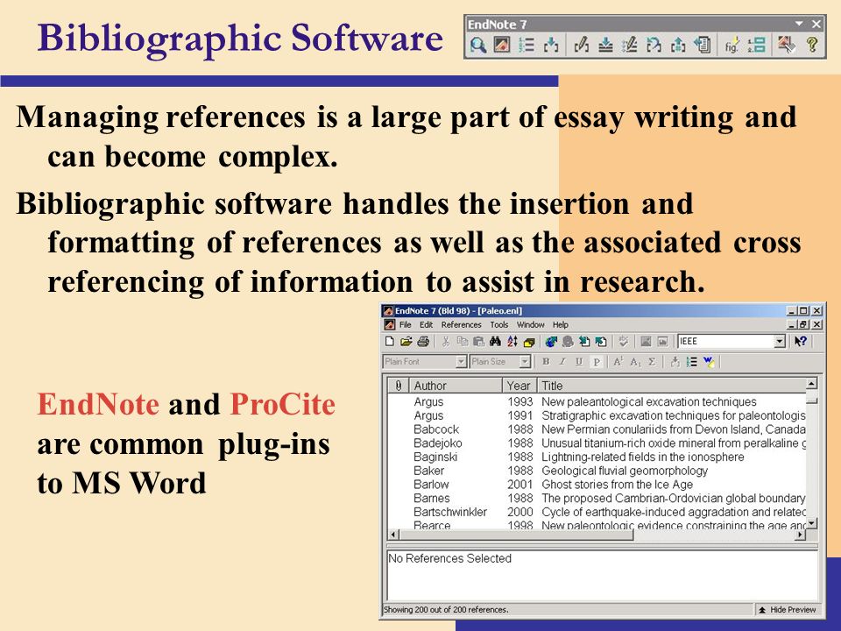Click the Export arrow icon
The height and width of the screenshot is (631, 841).
tap(601, 341)
